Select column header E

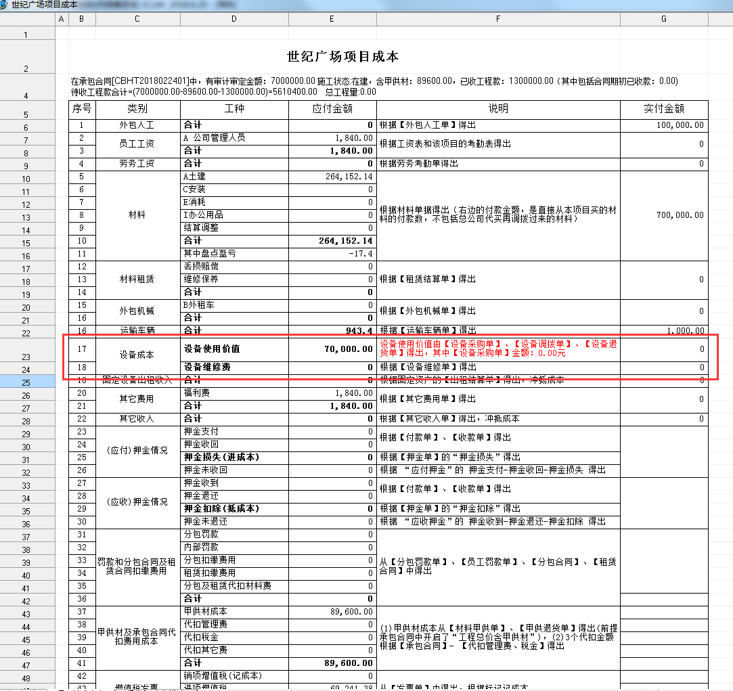[x=332, y=19]
